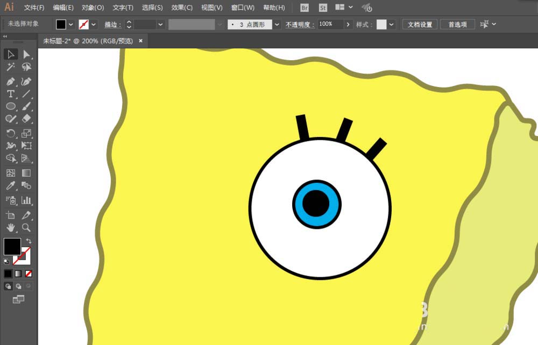The image size is (538, 345).
Task: Apply Gradient mode button
Action: 18,274
